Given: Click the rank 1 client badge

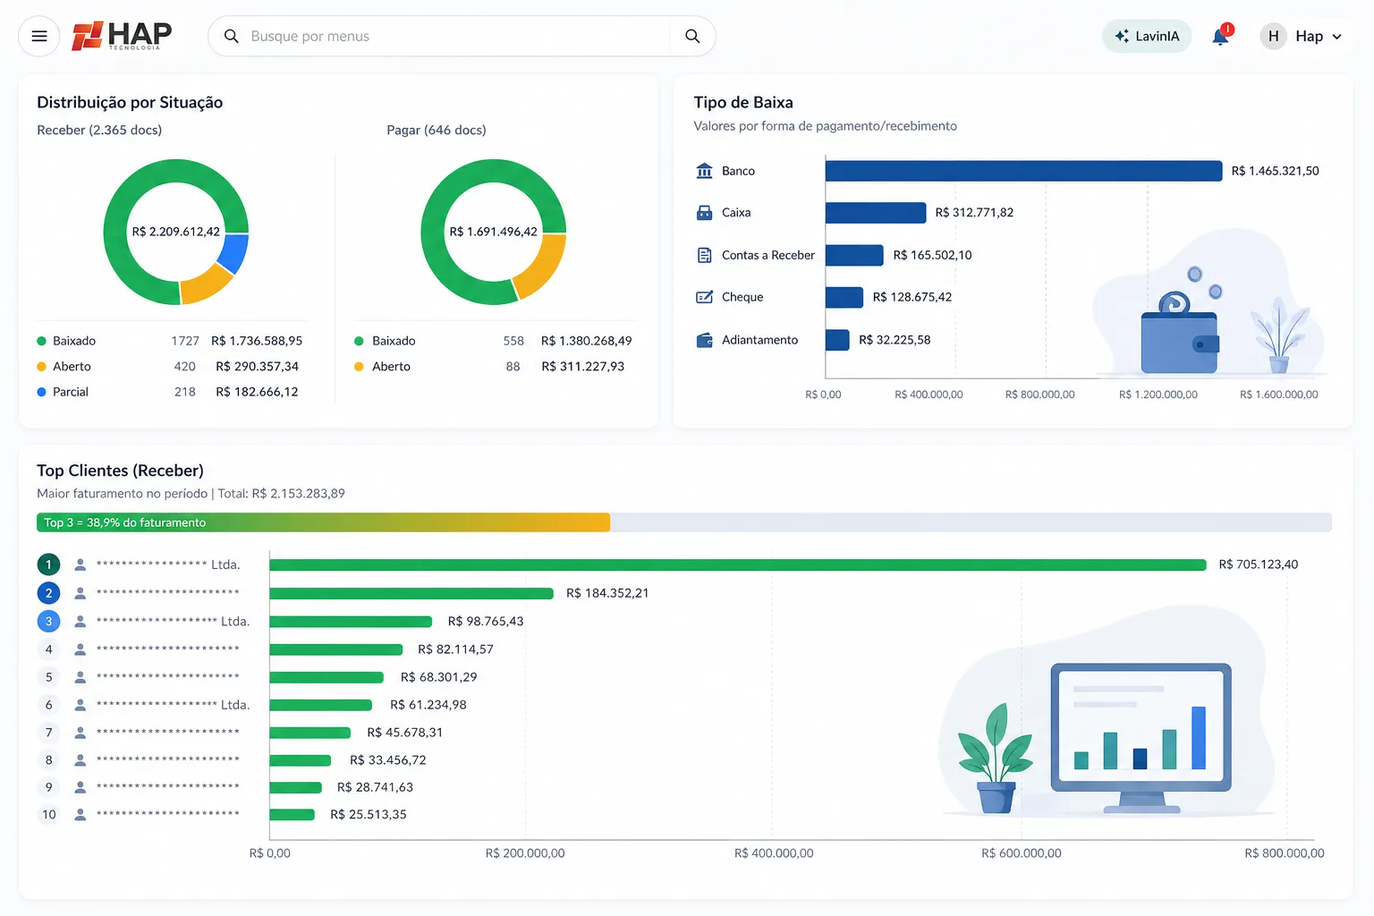Looking at the screenshot, I should pos(48,564).
